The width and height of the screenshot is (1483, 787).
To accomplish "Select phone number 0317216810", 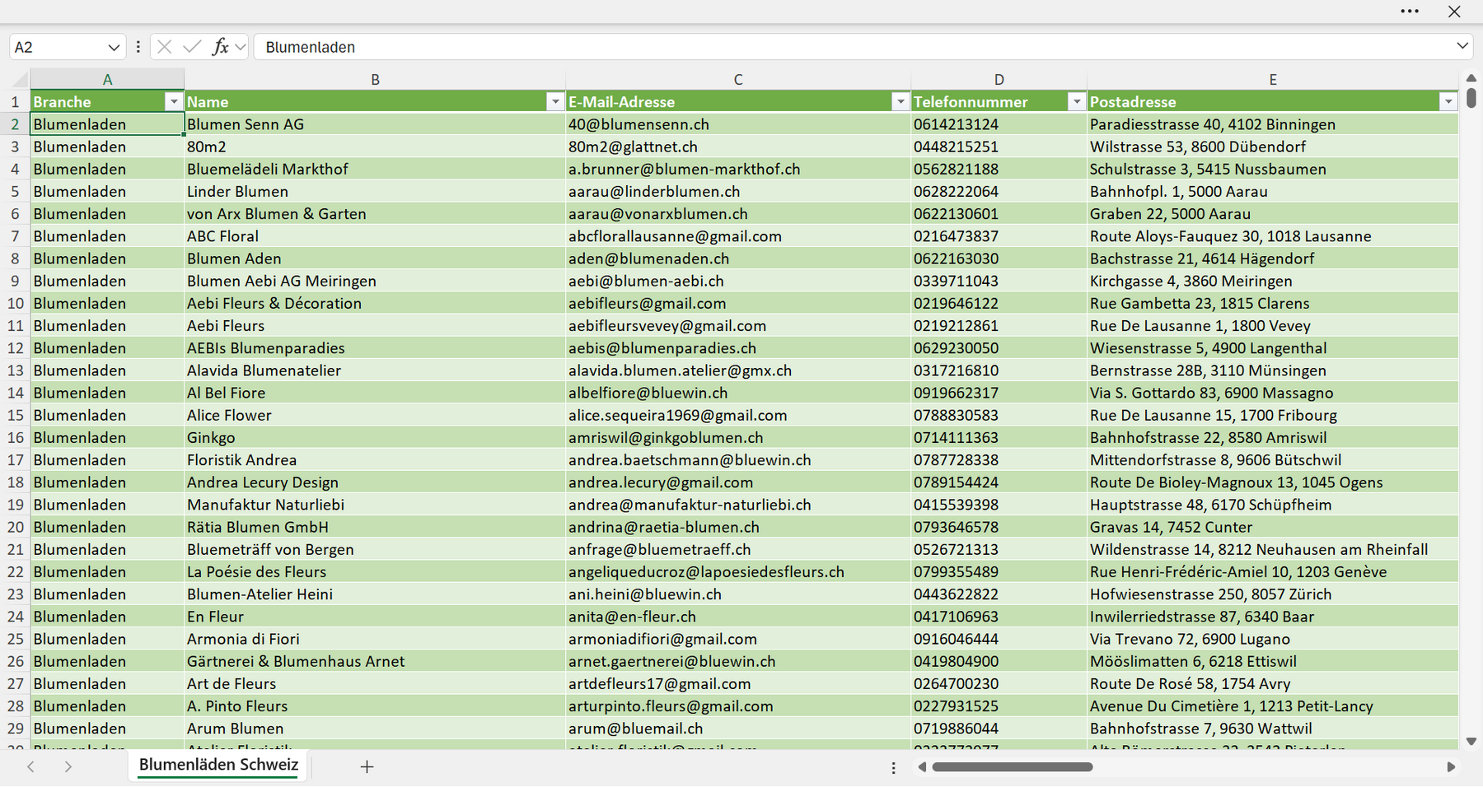I will 999,370.
